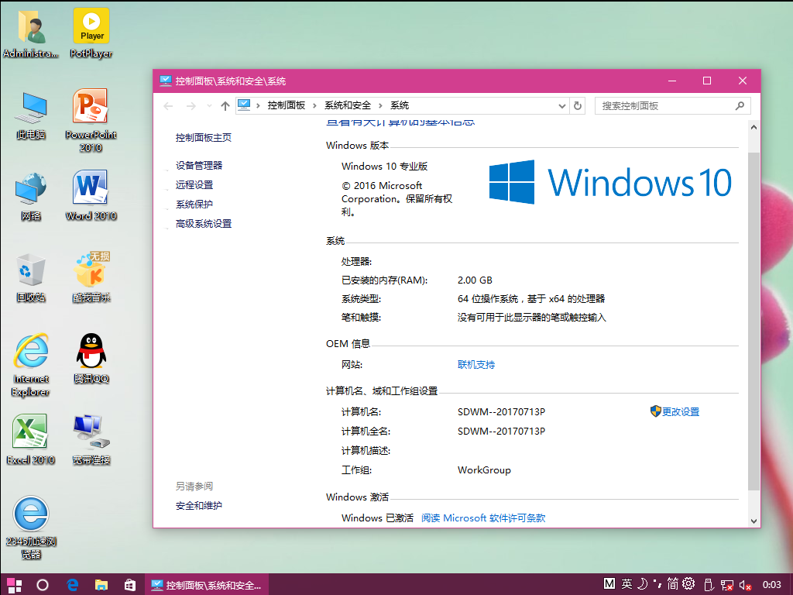This screenshot has height=595, width=793.
Task: Open the Administrator folder desktop icon
Action: coord(31,33)
